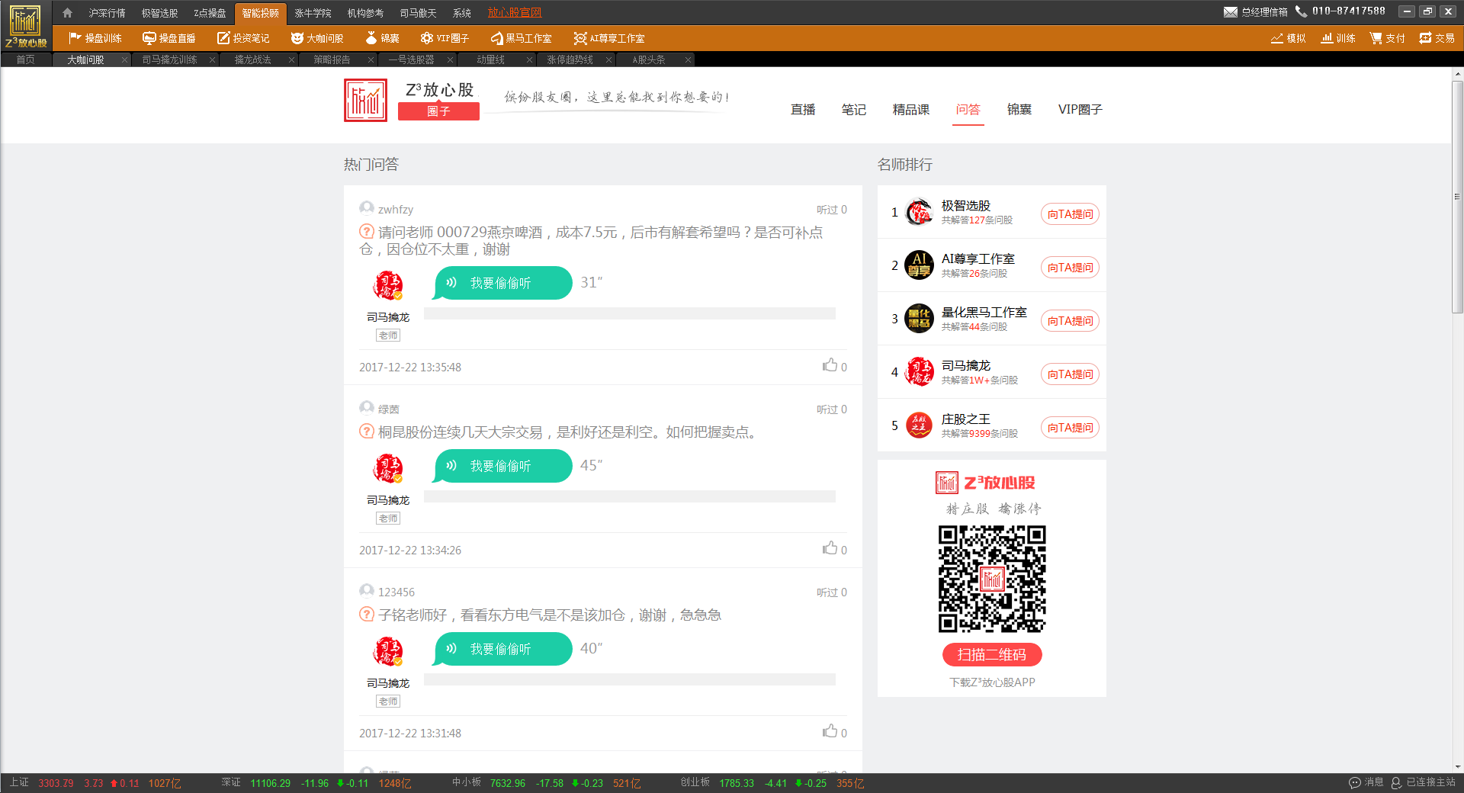The width and height of the screenshot is (1464, 793).
Task: Open the 总经理信箱 envelope icon
Action: click(1230, 12)
